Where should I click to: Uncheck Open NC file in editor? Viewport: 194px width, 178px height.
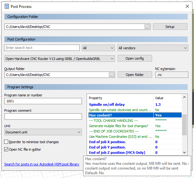[x=6, y=149]
